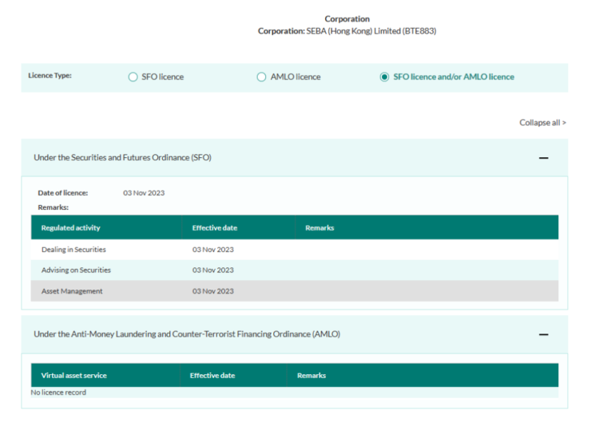Click the No licence record text
This screenshot has width=599, height=422.
pos(58,392)
